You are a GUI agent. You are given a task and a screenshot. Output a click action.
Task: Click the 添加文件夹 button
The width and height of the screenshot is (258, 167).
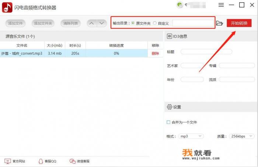[43, 23]
